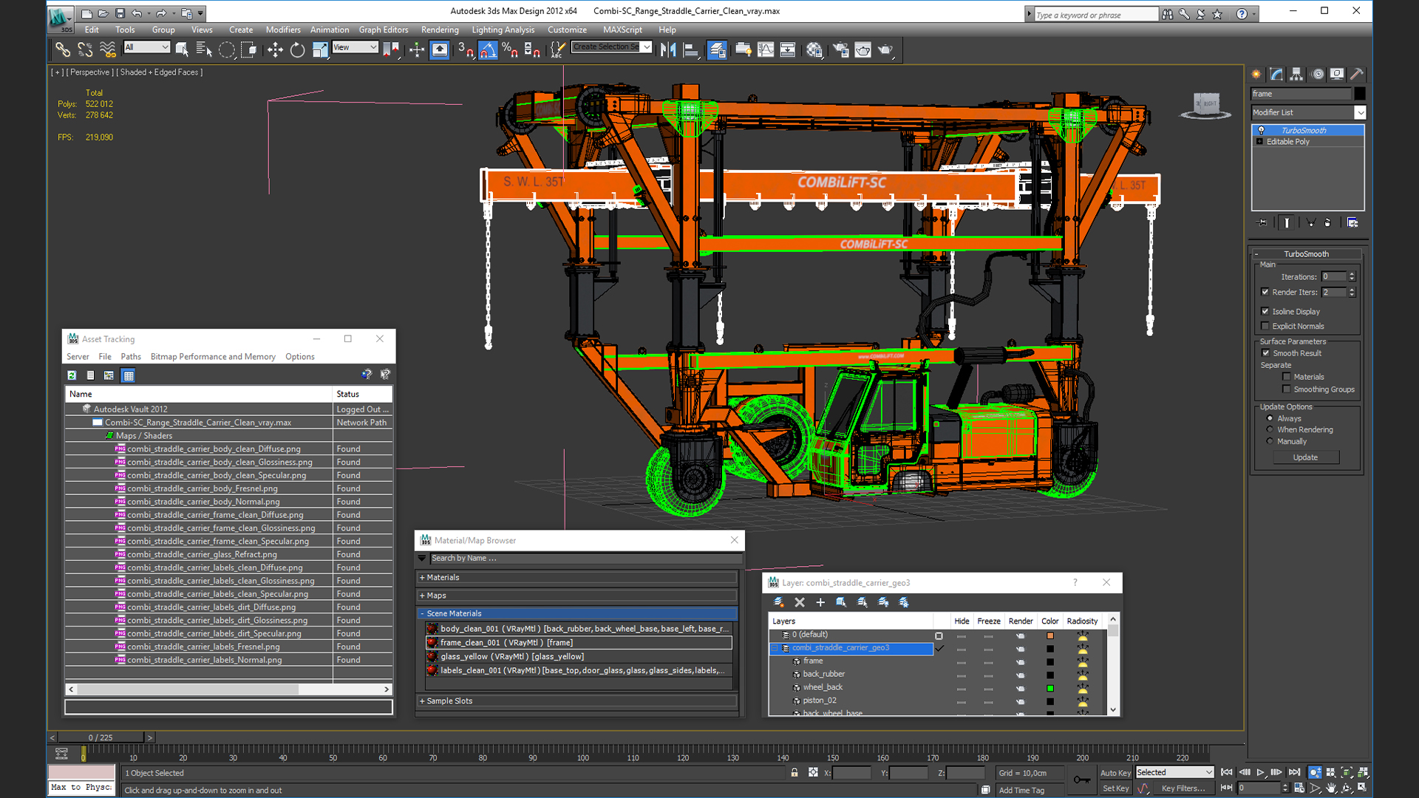The image size is (1419, 798).
Task: Click the Pan View hand icon
Action: point(1331,788)
